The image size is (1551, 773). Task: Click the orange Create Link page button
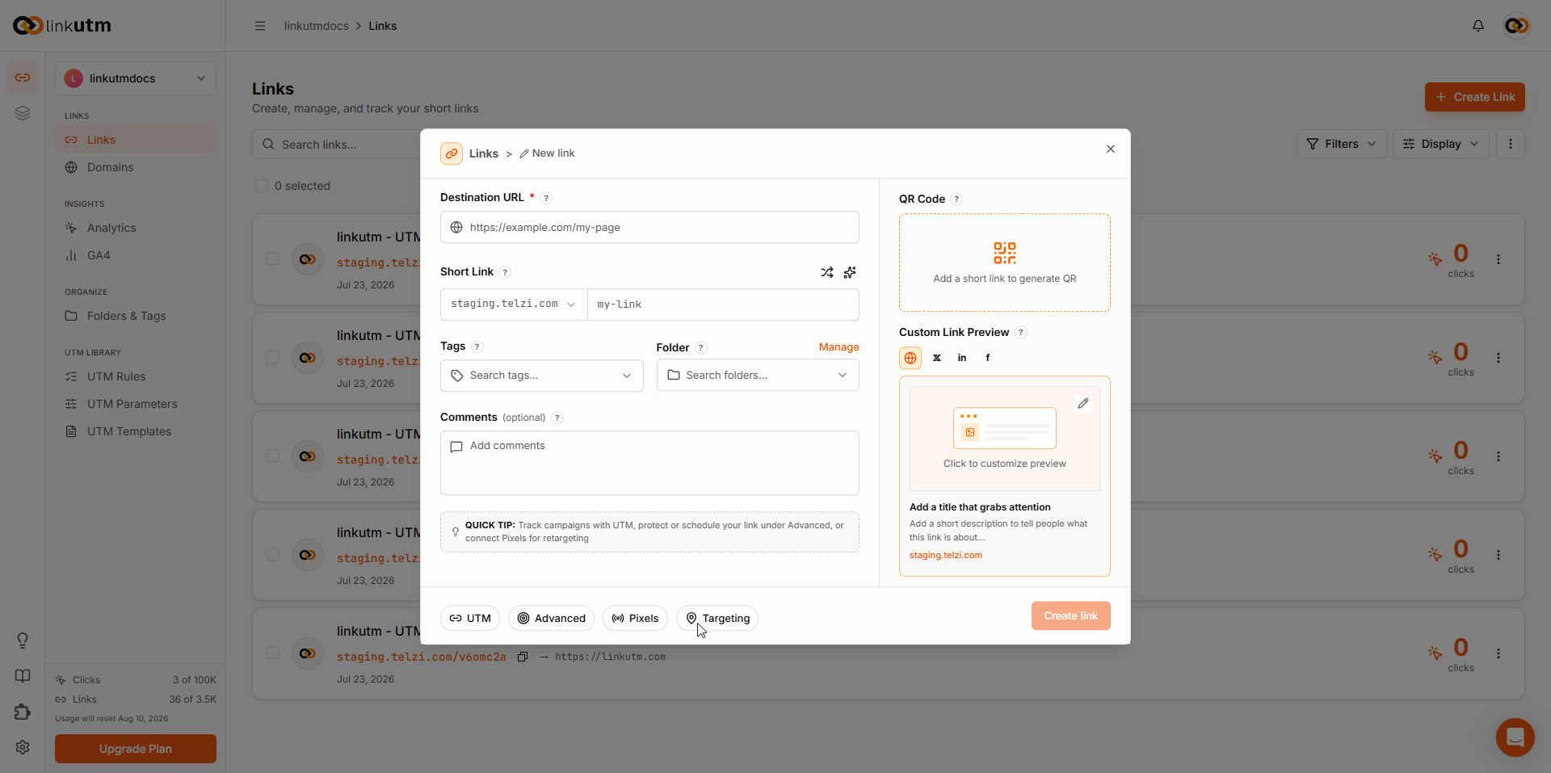click(1474, 97)
